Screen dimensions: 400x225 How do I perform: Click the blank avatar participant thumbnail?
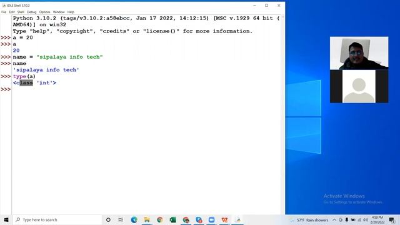359,86
